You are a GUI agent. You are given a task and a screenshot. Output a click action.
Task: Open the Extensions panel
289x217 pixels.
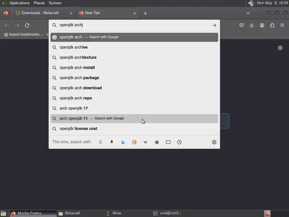272,25
